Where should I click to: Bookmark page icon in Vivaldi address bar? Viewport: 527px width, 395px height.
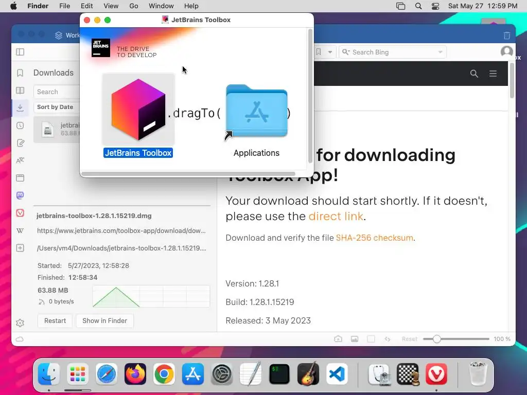[319, 52]
